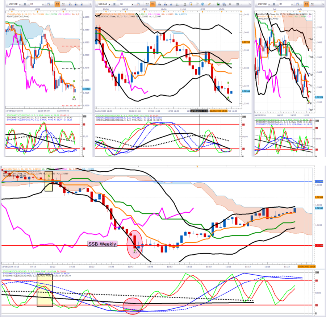
Task: Toggle Bid price in the H4 chart
Action: point(147,4)
